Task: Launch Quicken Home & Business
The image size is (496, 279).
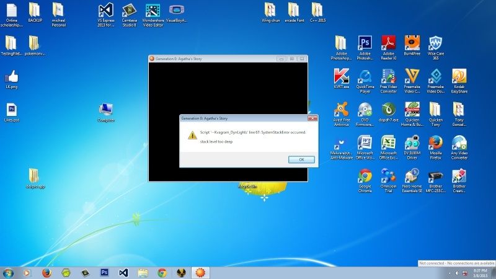Action: (412, 114)
